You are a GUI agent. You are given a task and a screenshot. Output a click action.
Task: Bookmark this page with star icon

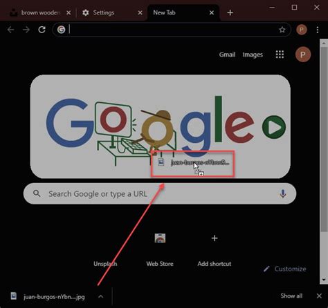click(282, 30)
